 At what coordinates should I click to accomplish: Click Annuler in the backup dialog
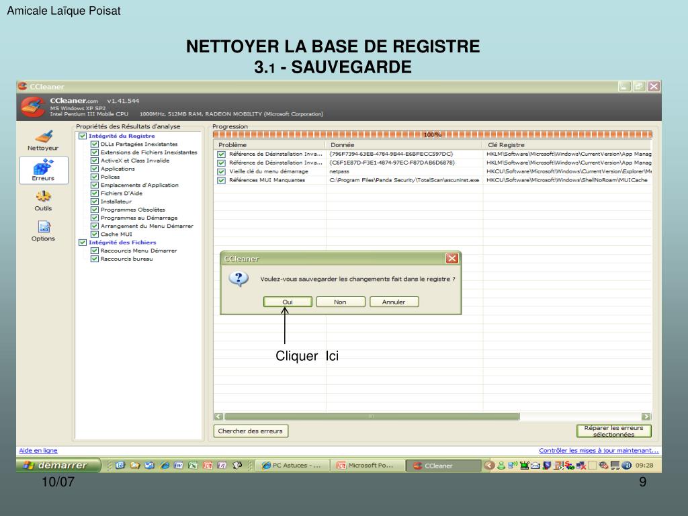[394, 302]
